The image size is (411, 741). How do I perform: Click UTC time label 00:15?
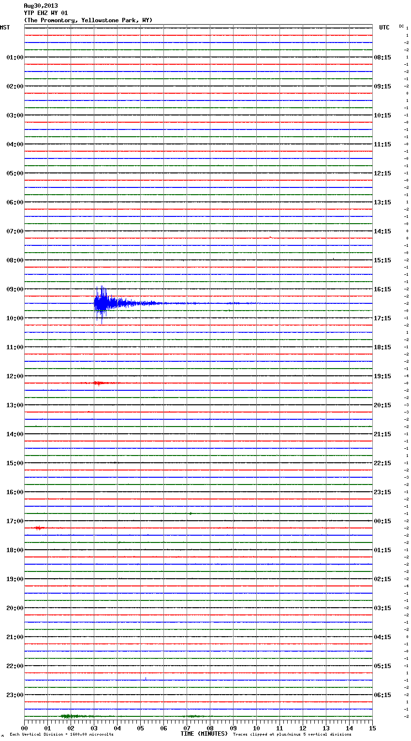pyautogui.click(x=382, y=521)
